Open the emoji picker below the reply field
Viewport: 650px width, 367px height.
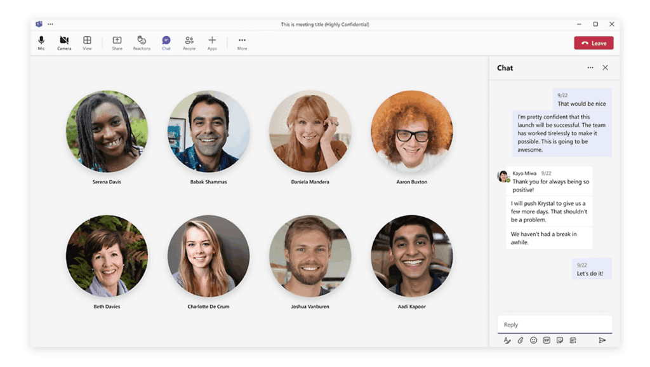(533, 340)
